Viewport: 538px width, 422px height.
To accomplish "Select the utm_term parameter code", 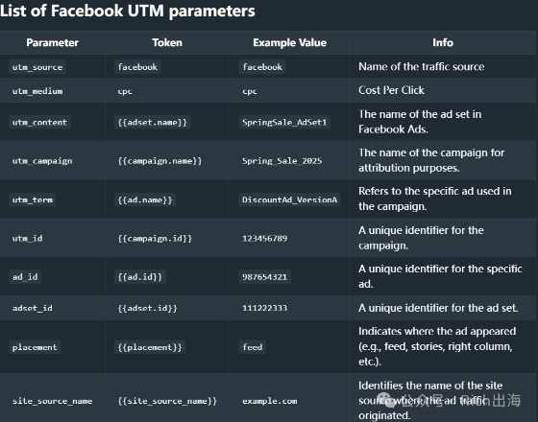I will coord(33,199).
